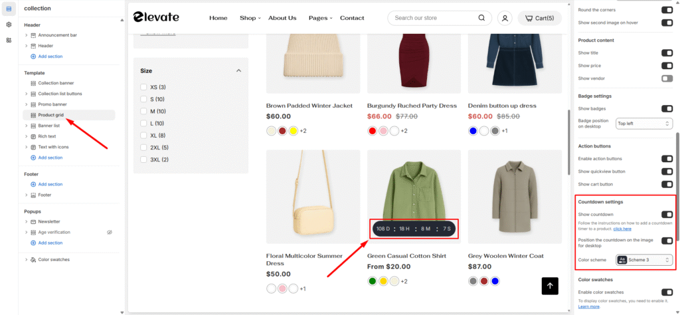
Task: Click the Banner list section icon
Action: 33,126
